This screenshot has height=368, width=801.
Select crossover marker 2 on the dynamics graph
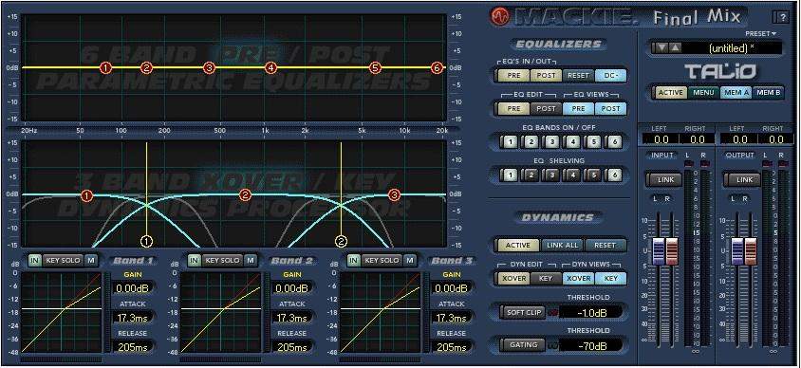[341, 240]
